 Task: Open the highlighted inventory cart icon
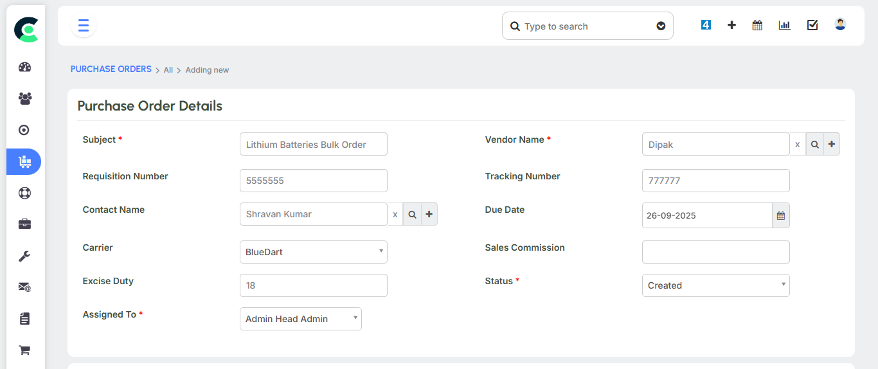click(x=24, y=161)
